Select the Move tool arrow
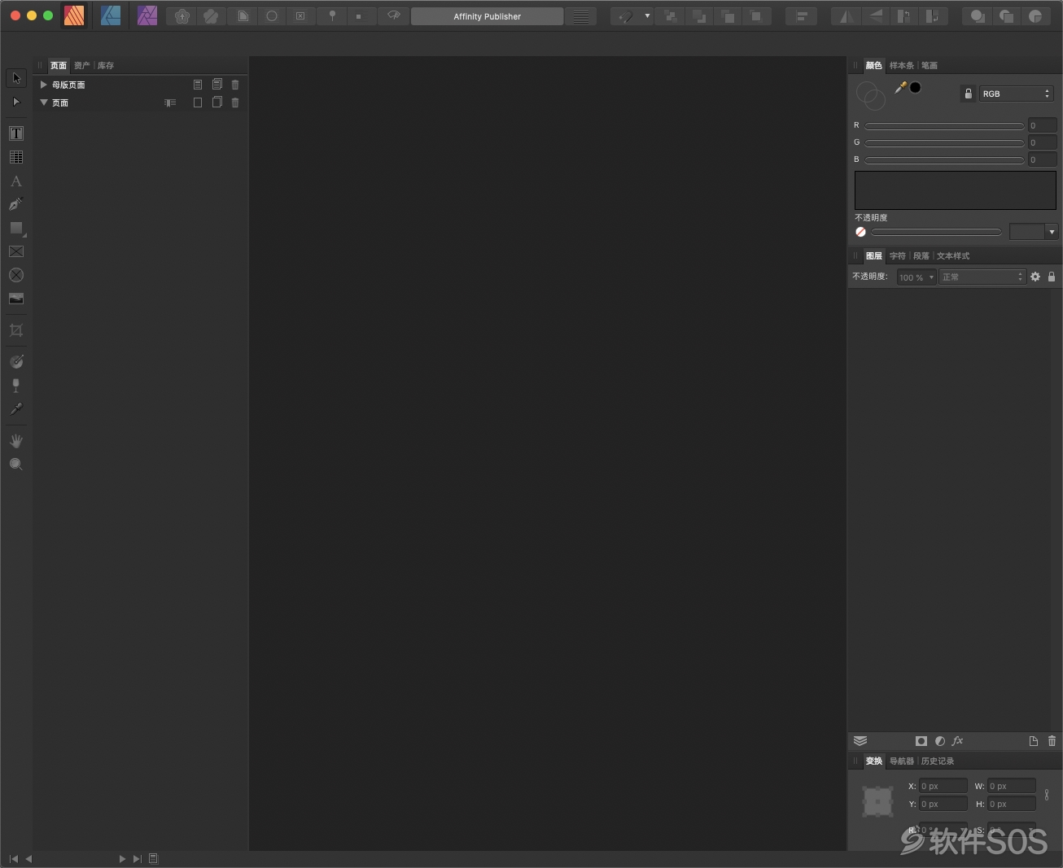Viewport: 1063px width, 868px height. click(x=16, y=78)
